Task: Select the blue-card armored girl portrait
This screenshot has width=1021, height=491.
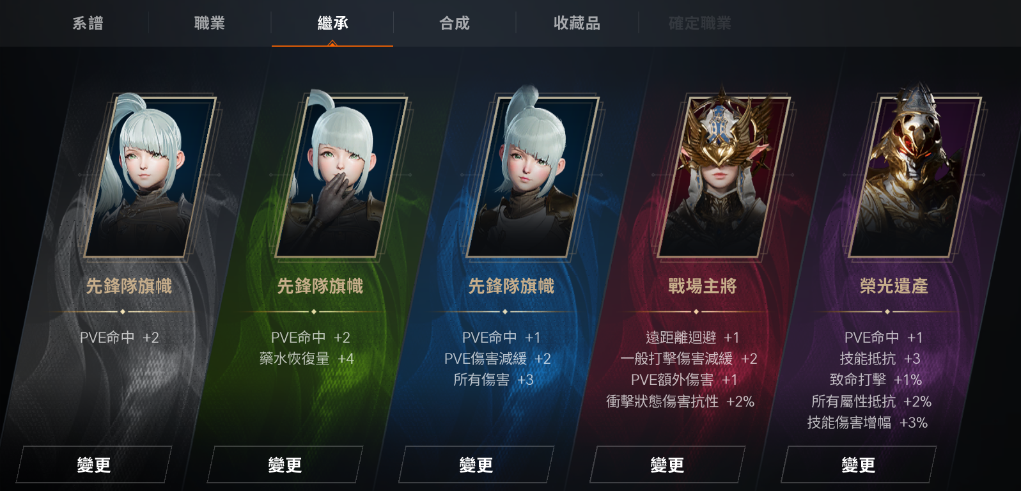Action: coord(533,176)
